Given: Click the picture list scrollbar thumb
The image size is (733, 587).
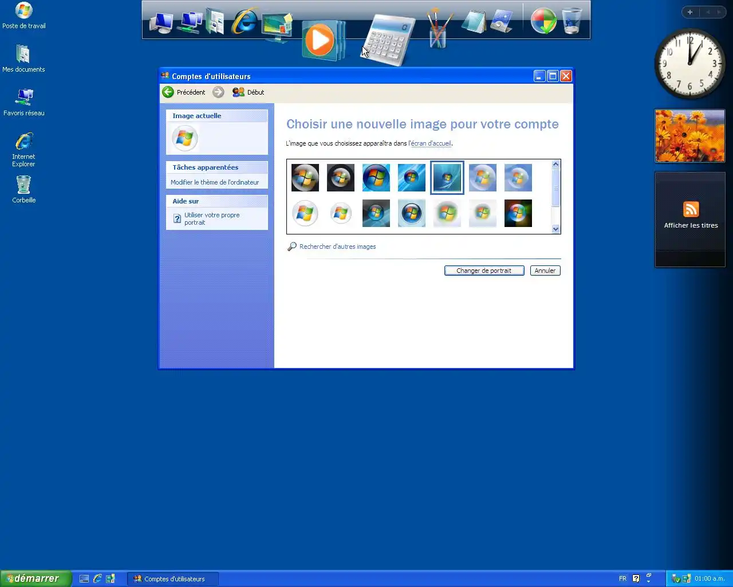Looking at the screenshot, I should (x=555, y=188).
